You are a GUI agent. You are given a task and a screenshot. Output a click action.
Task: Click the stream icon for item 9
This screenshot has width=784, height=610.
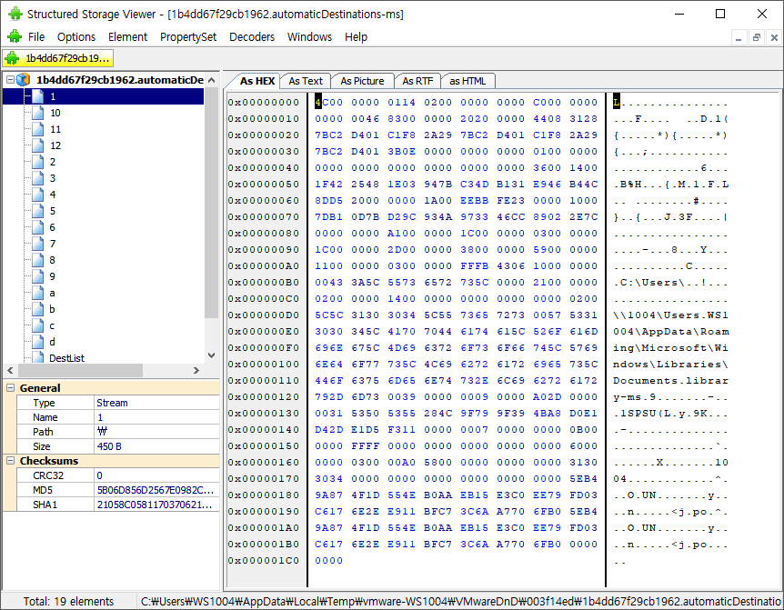[x=37, y=276]
